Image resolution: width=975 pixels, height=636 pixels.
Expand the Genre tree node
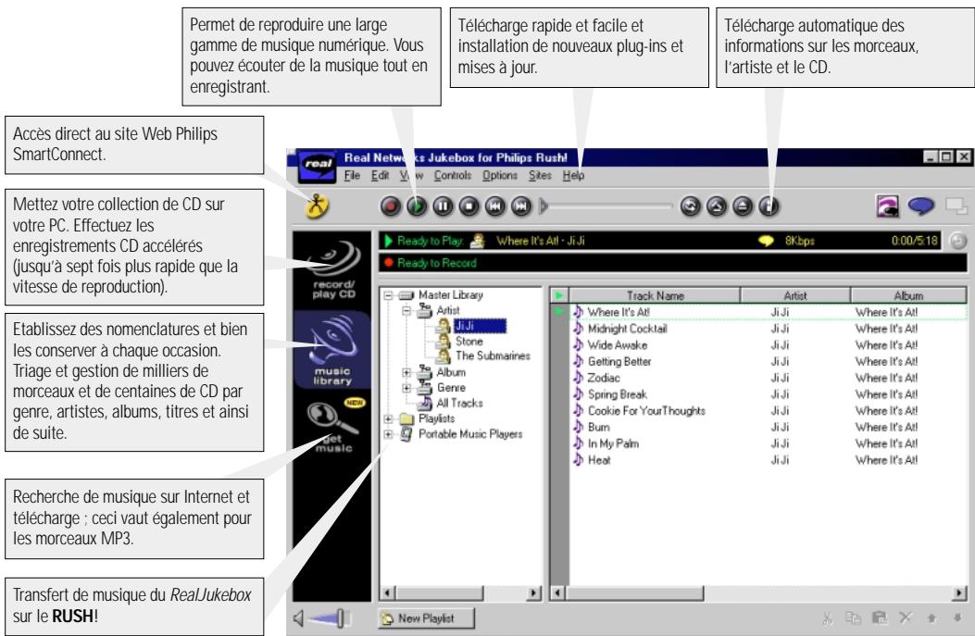[x=406, y=388]
